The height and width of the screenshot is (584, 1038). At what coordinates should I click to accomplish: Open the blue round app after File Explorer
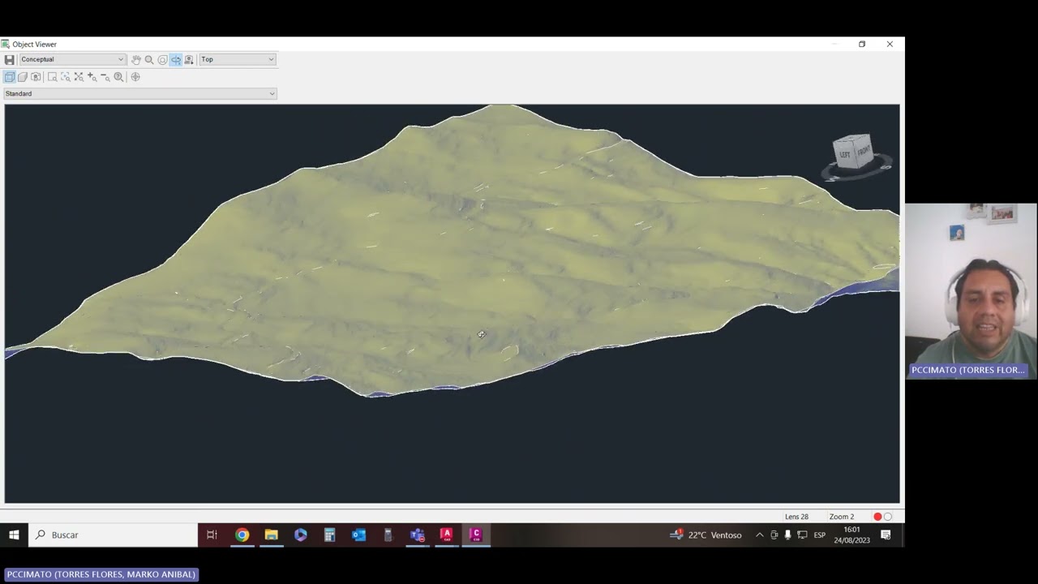pos(300,535)
